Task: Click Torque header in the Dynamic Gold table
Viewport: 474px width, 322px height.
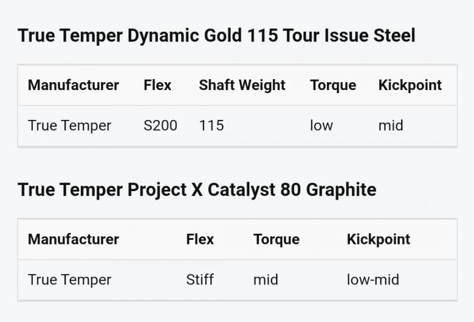Action: tap(333, 85)
